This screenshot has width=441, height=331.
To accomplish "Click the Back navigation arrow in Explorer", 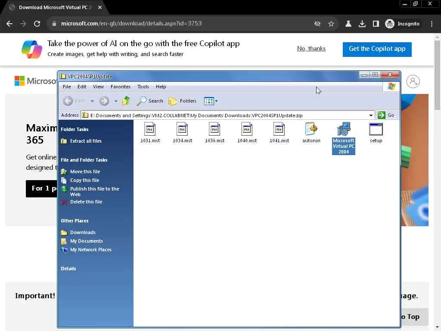I will click(68, 101).
